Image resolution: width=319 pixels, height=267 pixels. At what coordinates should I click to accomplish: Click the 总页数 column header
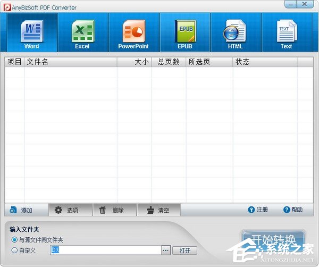[x=169, y=62]
